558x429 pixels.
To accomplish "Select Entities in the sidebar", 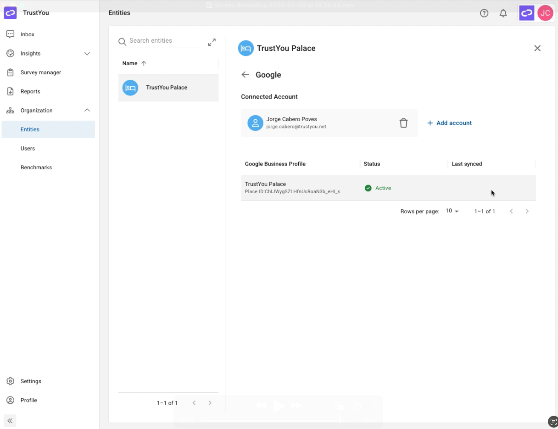I will 48,129.
